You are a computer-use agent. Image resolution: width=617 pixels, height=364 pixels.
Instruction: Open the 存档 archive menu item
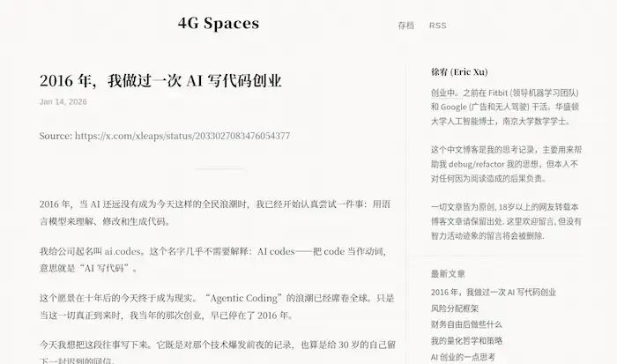tap(405, 26)
